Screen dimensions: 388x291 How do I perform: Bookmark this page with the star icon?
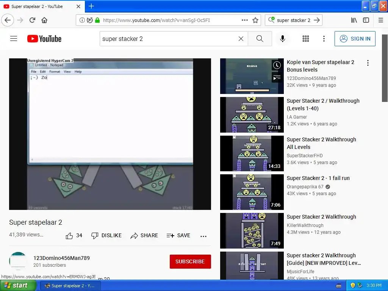pos(255,20)
